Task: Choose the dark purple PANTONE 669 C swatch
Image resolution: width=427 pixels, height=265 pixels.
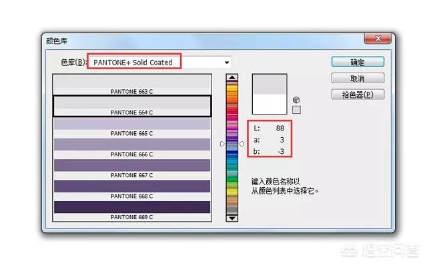Action: click(x=132, y=210)
